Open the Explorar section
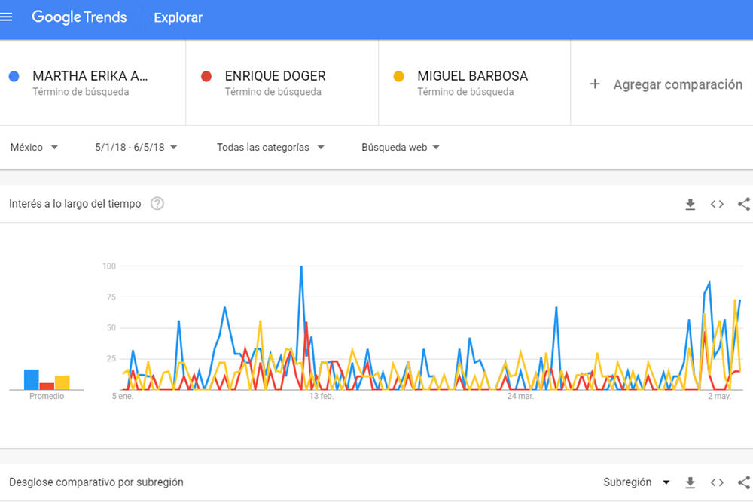Image resolution: width=753 pixels, height=502 pixels. pos(178,18)
